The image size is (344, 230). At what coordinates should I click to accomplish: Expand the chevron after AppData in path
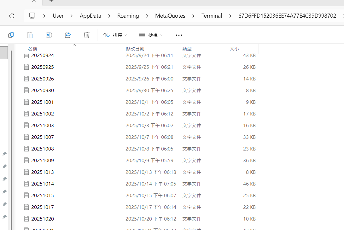coord(109,16)
